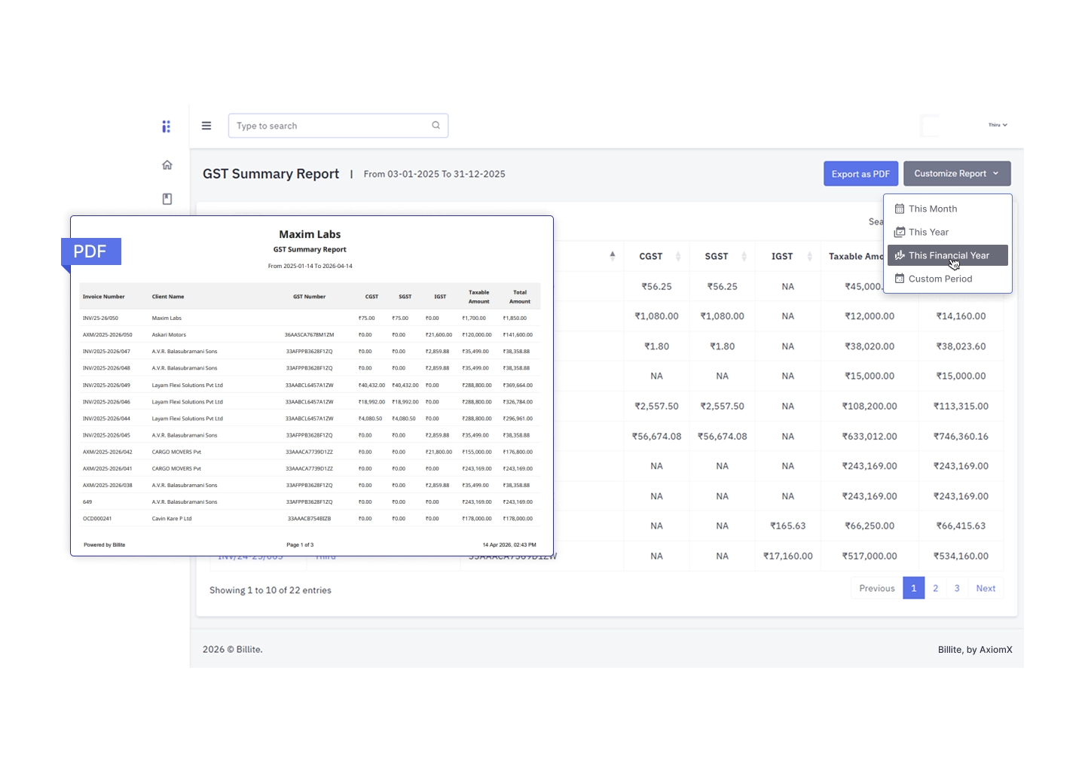This screenshot has height=771, width=1085.
Task: Open the Billite, by AxiomX footer link
Action: click(975, 649)
